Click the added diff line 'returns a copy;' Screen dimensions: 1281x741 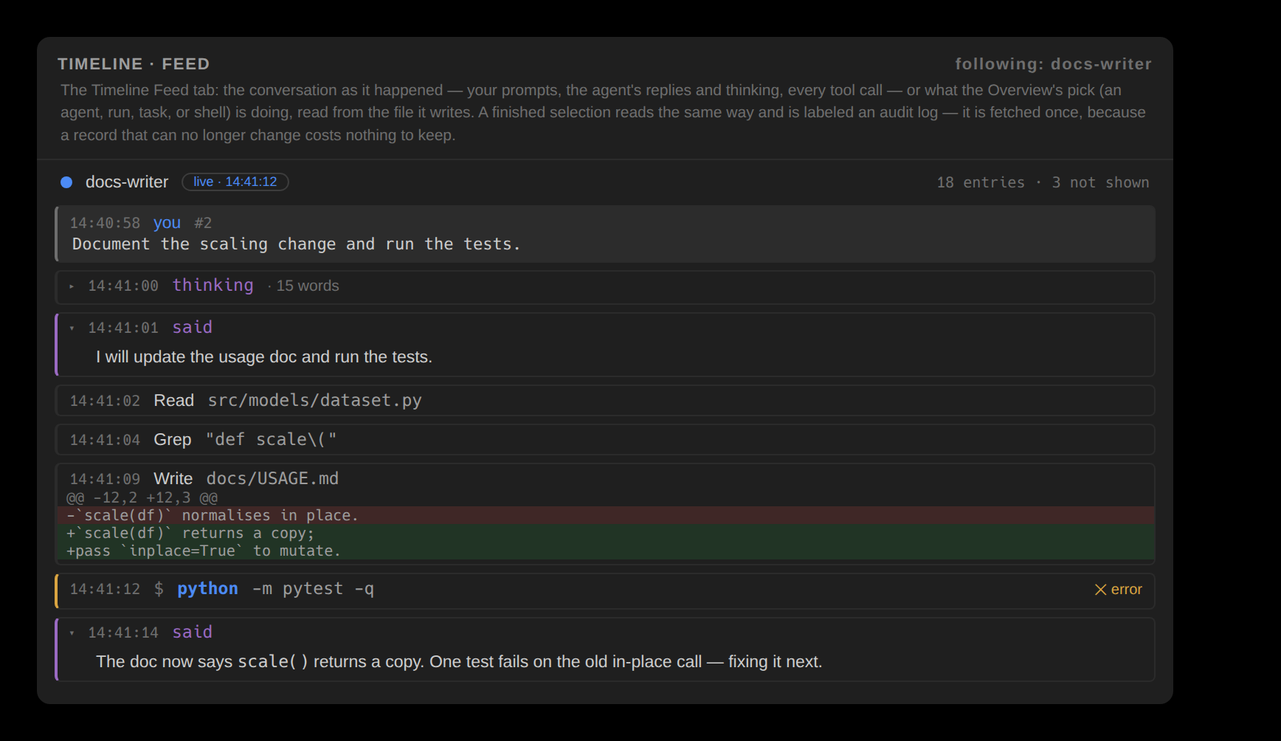605,533
